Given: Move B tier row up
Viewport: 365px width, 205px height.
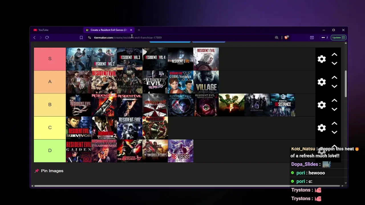Looking at the screenshot, I should (334, 101).
